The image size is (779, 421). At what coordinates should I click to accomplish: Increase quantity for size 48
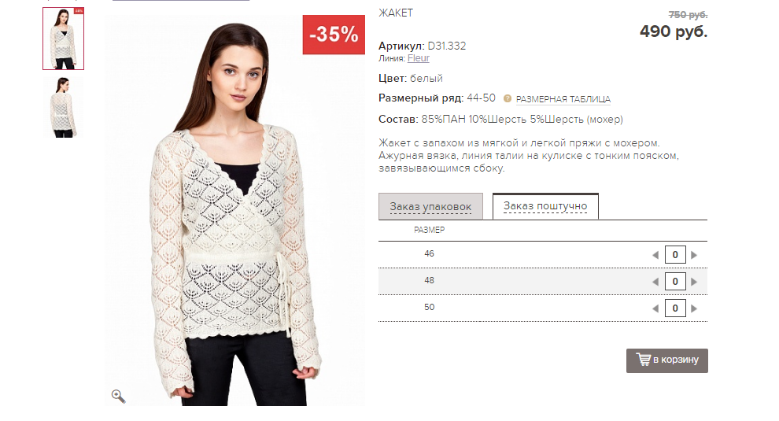click(x=694, y=282)
